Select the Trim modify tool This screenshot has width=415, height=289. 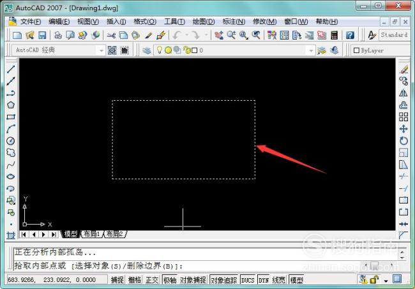pyautogui.click(x=404, y=177)
